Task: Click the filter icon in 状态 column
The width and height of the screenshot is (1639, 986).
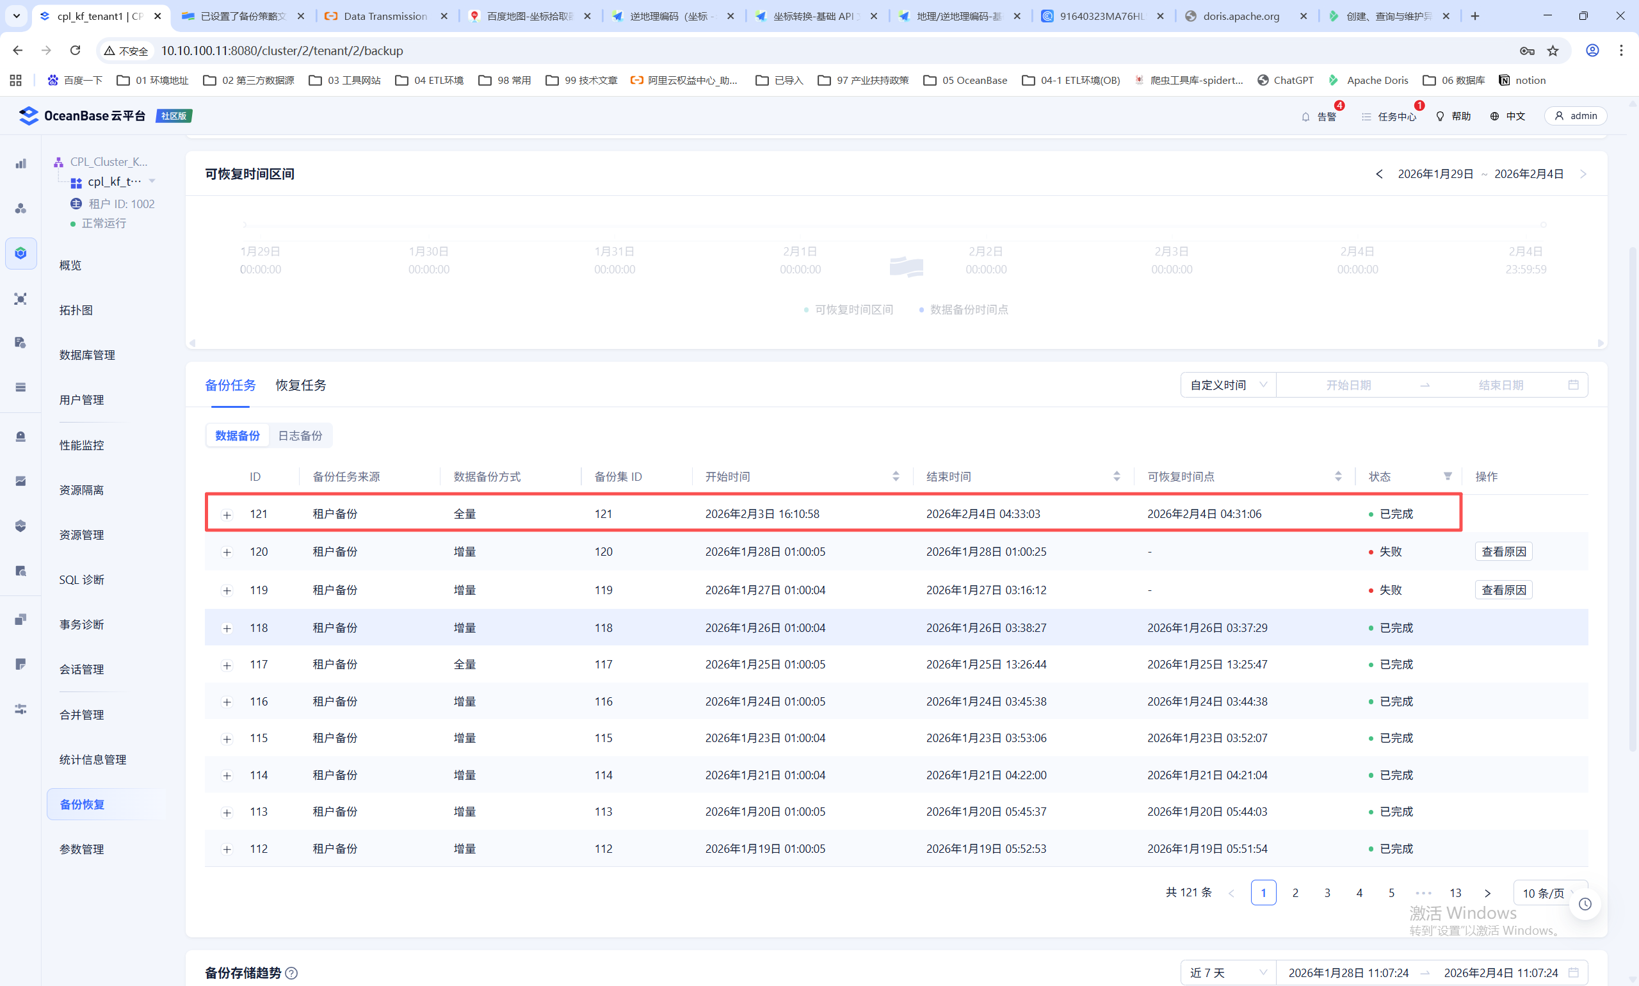Action: (1448, 476)
